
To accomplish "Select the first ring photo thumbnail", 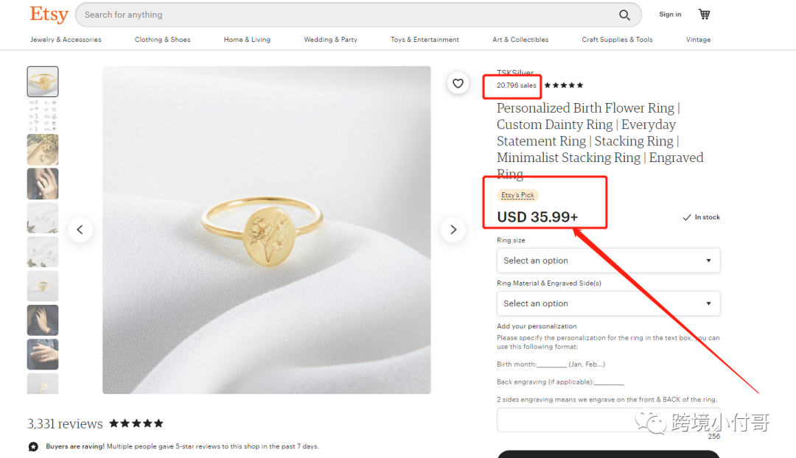I will [x=42, y=81].
